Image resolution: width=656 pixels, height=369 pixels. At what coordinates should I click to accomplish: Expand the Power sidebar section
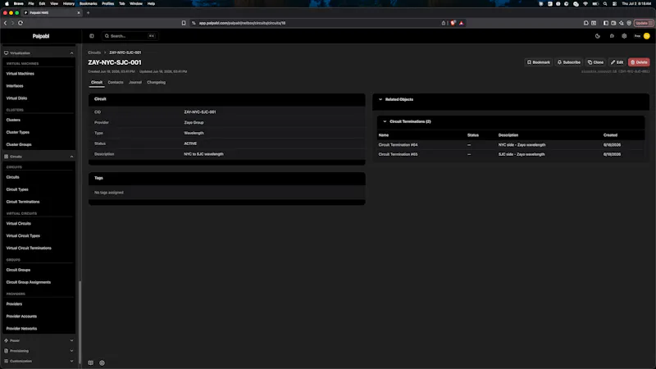[x=39, y=340]
